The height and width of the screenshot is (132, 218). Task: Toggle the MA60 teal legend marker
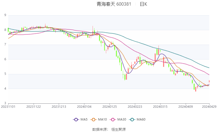[x=132, y=119]
